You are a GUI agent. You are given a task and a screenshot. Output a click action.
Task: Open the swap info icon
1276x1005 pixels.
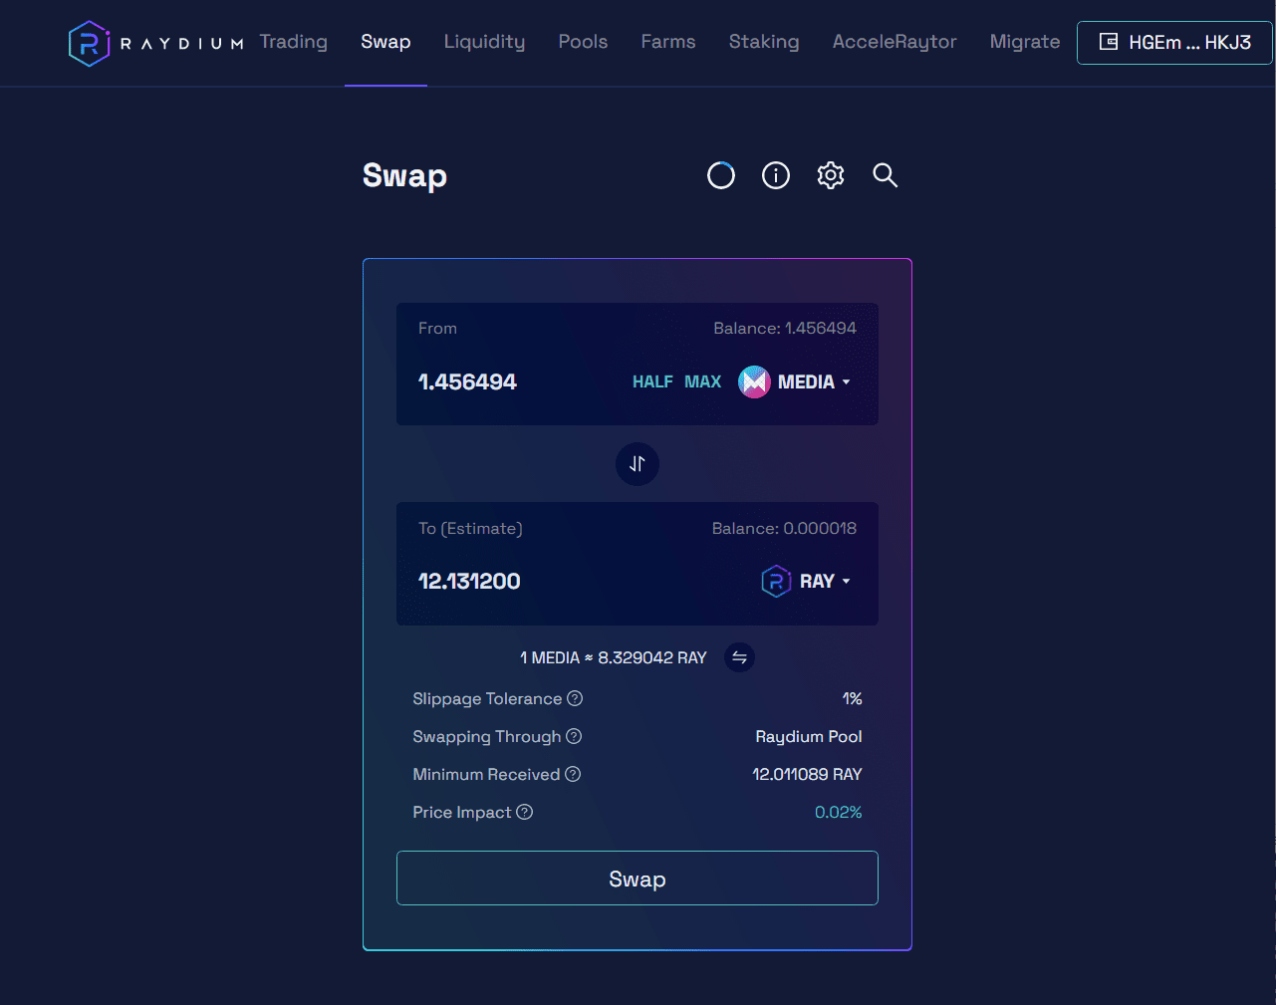tap(775, 175)
